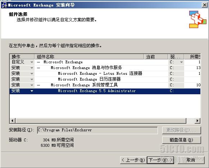Viewport: 209px width, 168px height.
Task: Close the Exchange setup wizard window
Action: pos(204,5)
